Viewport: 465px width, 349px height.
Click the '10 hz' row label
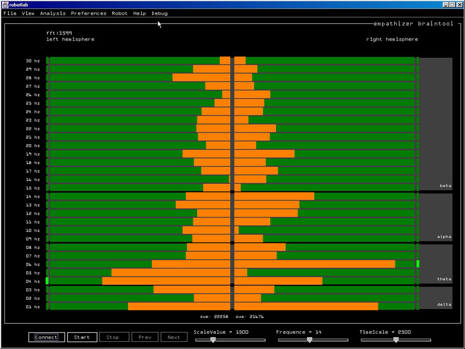(33, 231)
